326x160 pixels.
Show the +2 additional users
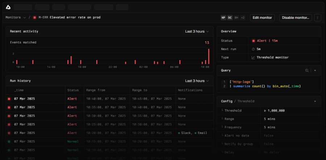pos(242,18)
